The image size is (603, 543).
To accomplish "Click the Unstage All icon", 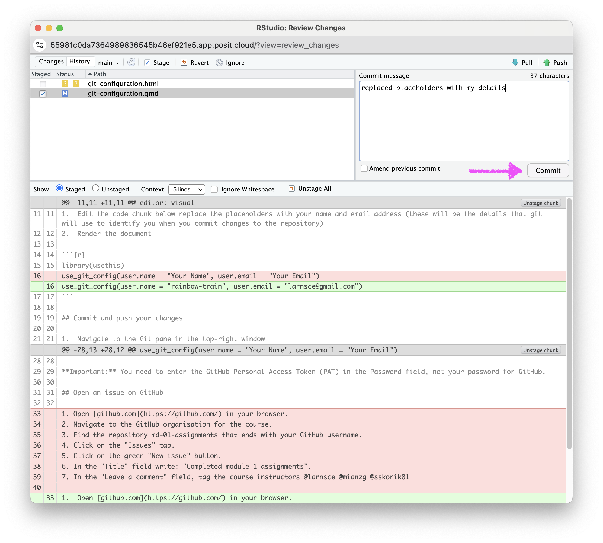I will [292, 189].
